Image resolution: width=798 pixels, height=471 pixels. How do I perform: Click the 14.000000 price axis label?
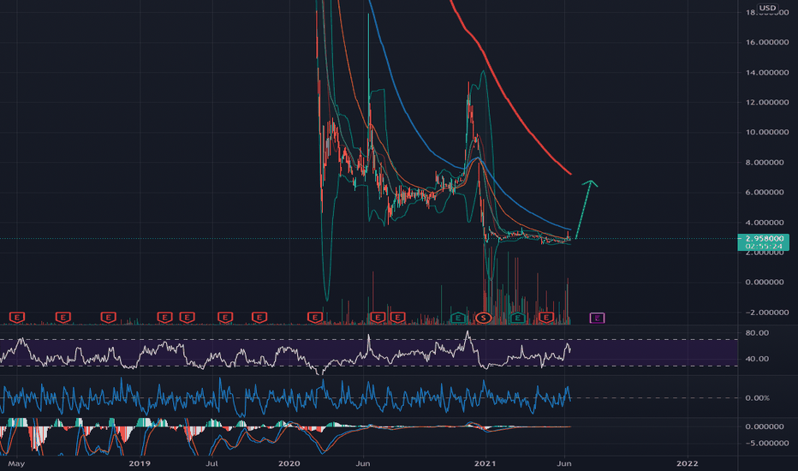(x=767, y=72)
